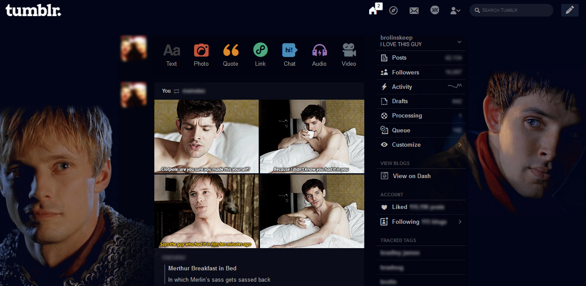The width and height of the screenshot is (586, 286).
Task: Open the bottom-right bed image without caption
Action: coord(312,212)
